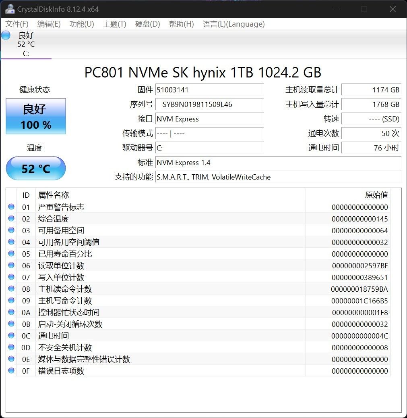This screenshot has height=418, width=407.
Task: Select the 可用备用空间 attribute name in row 03
Action: (x=61, y=231)
